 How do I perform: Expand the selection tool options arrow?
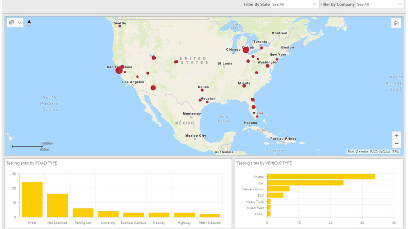[20, 22]
